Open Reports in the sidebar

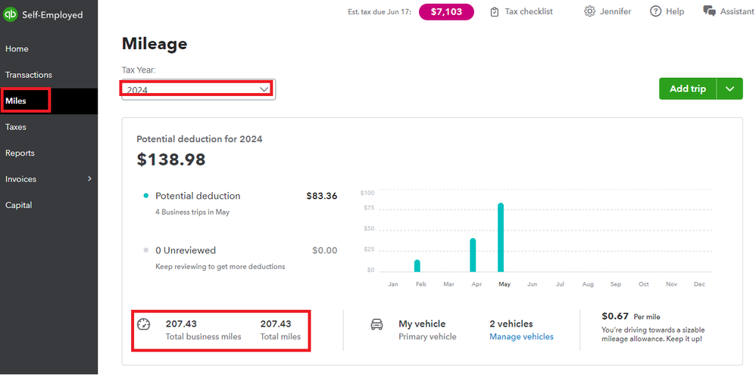[x=20, y=153]
